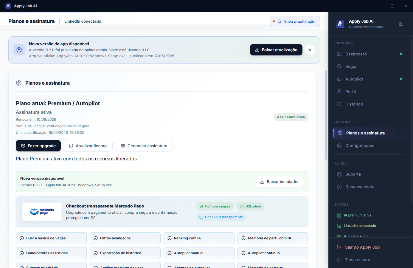Click Exportação de histórico feature
Screen dimensions: 413x268
tap(125, 253)
